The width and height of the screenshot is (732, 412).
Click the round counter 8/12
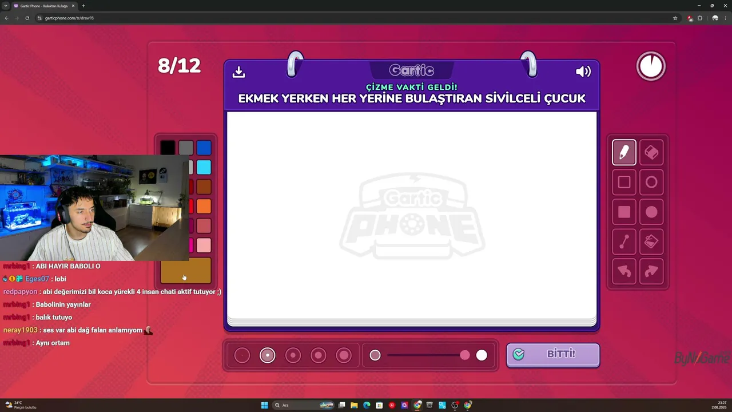coord(179,66)
